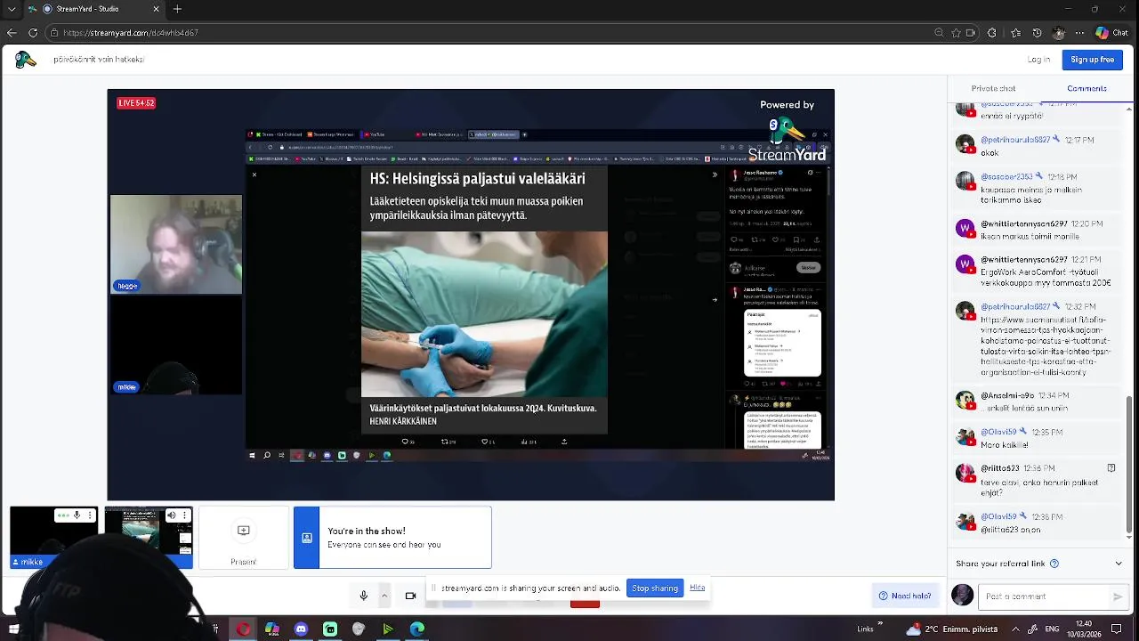Click the note icon beside @rittc523 comment
Image resolution: width=1139 pixels, height=641 pixels.
(1111, 468)
